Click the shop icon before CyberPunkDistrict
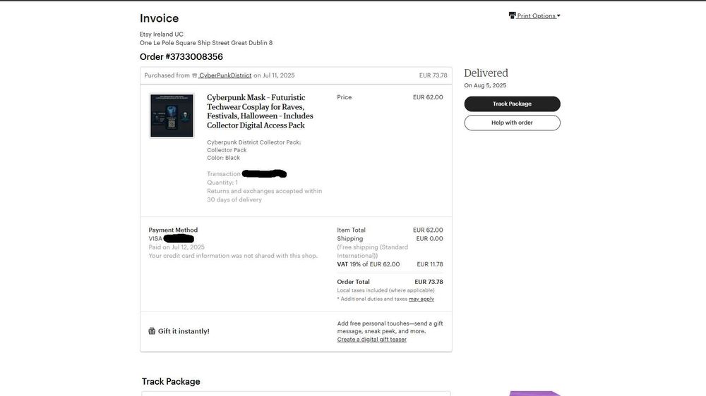 (195, 75)
